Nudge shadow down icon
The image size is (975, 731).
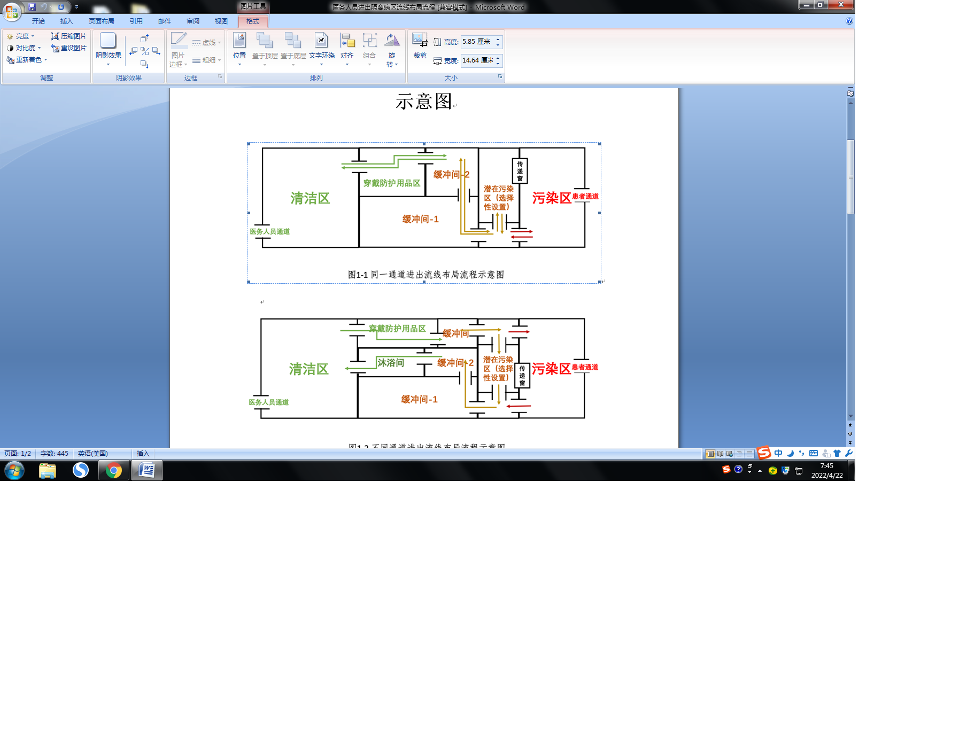[144, 64]
